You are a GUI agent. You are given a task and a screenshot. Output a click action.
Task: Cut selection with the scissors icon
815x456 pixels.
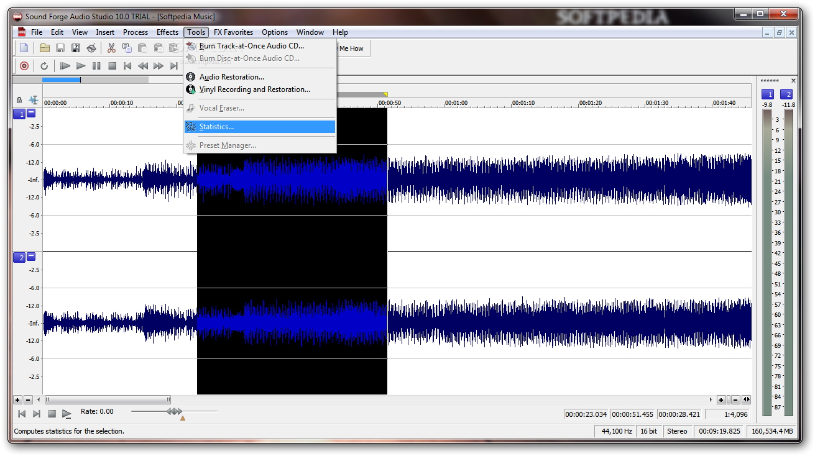coord(111,48)
